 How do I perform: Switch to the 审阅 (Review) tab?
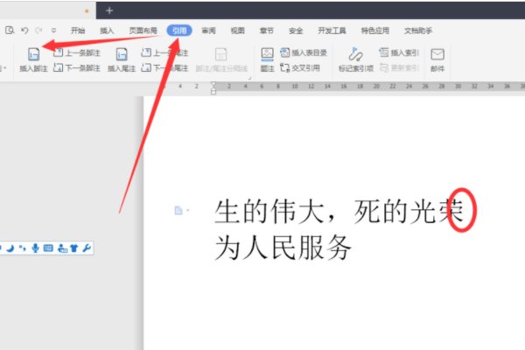pos(208,31)
